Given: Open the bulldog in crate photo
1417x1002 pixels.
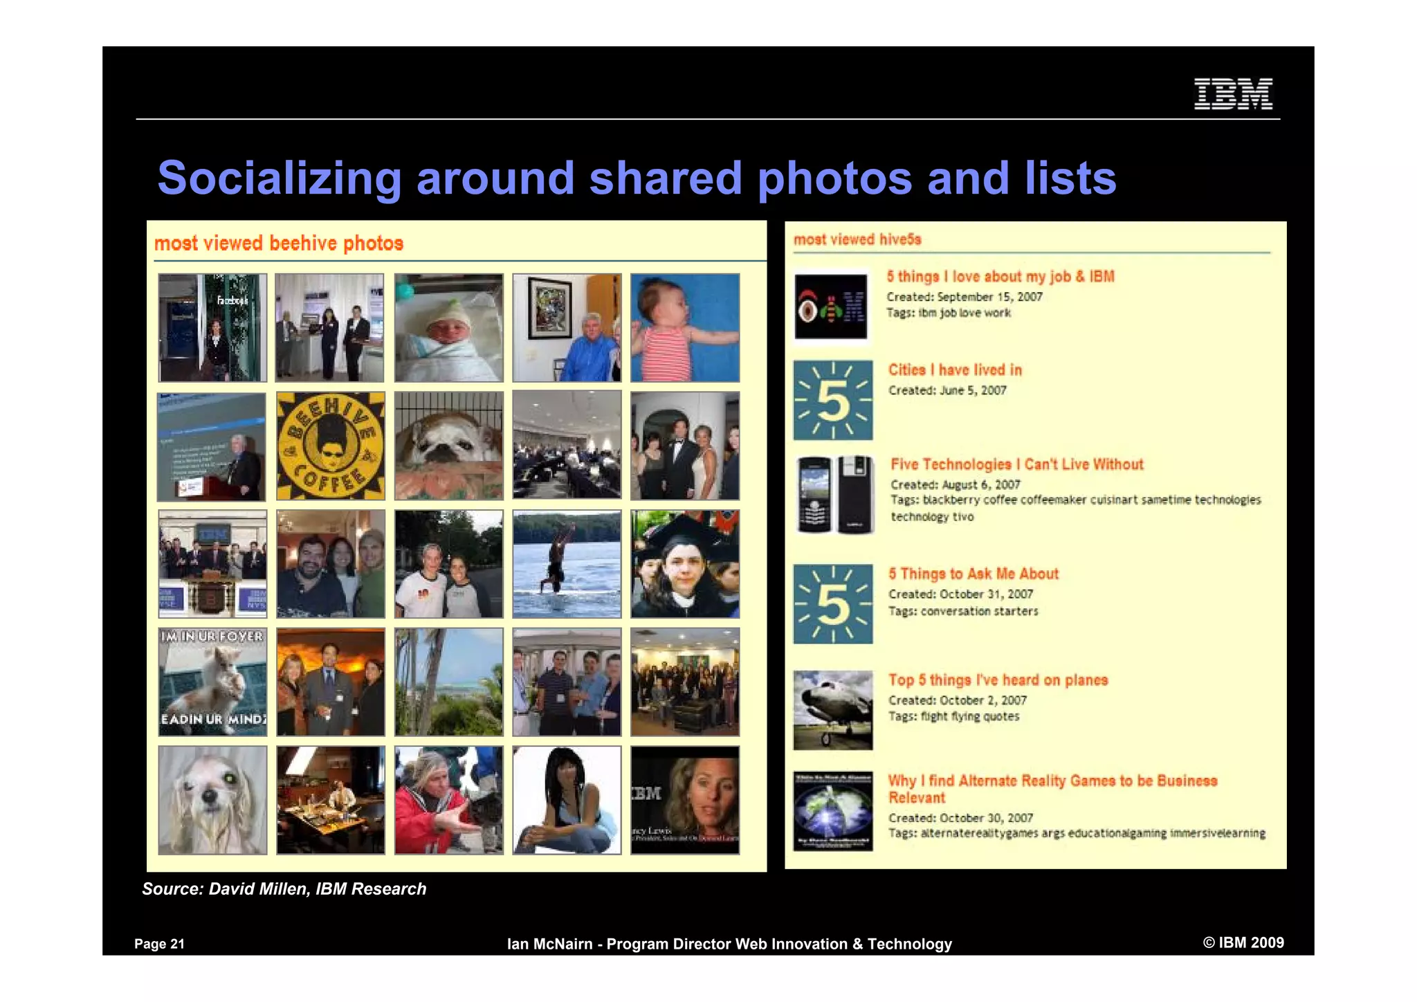Looking at the screenshot, I should (449, 446).
